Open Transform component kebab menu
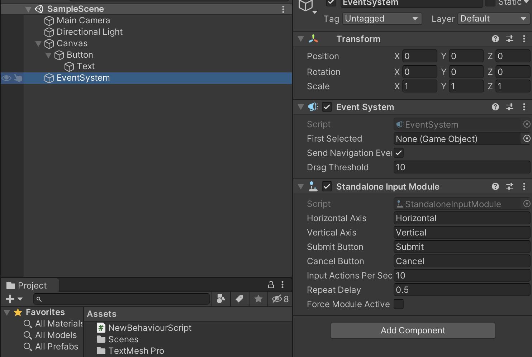Image resolution: width=532 pixels, height=357 pixels. click(x=524, y=39)
